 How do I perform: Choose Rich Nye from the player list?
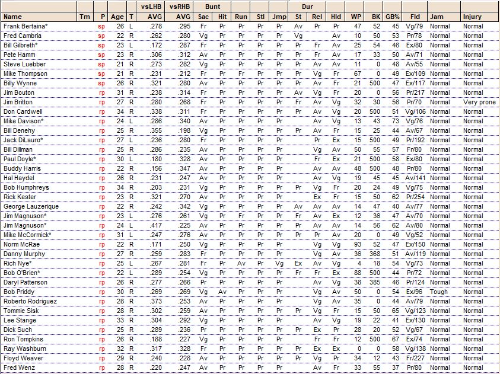pyautogui.click(x=17, y=263)
